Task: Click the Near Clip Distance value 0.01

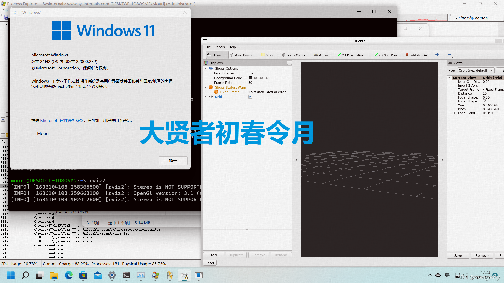Action: click(486, 81)
